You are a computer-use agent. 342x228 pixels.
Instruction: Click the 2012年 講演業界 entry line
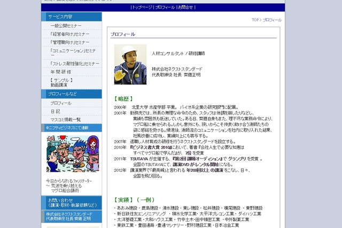[182, 170]
